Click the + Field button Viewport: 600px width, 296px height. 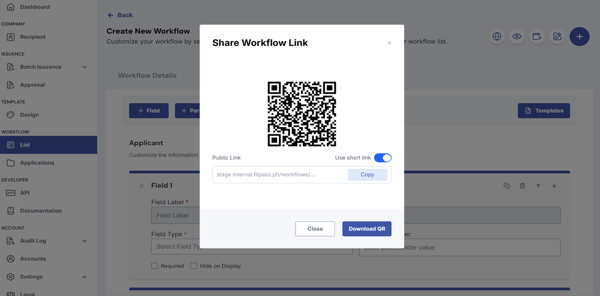click(x=148, y=110)
